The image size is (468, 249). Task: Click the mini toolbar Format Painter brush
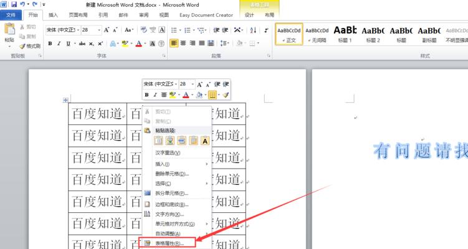226,95
